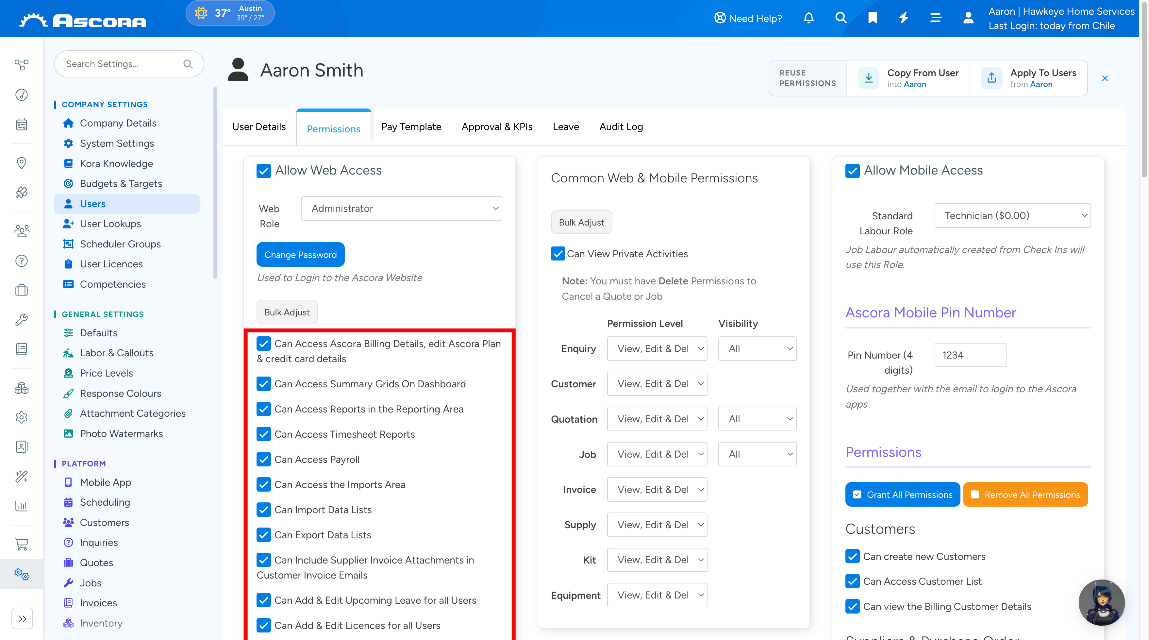This screenshot has height=640, width=1149.
Task: Open the gear icon in the left rail
Action: coord(22,417)
